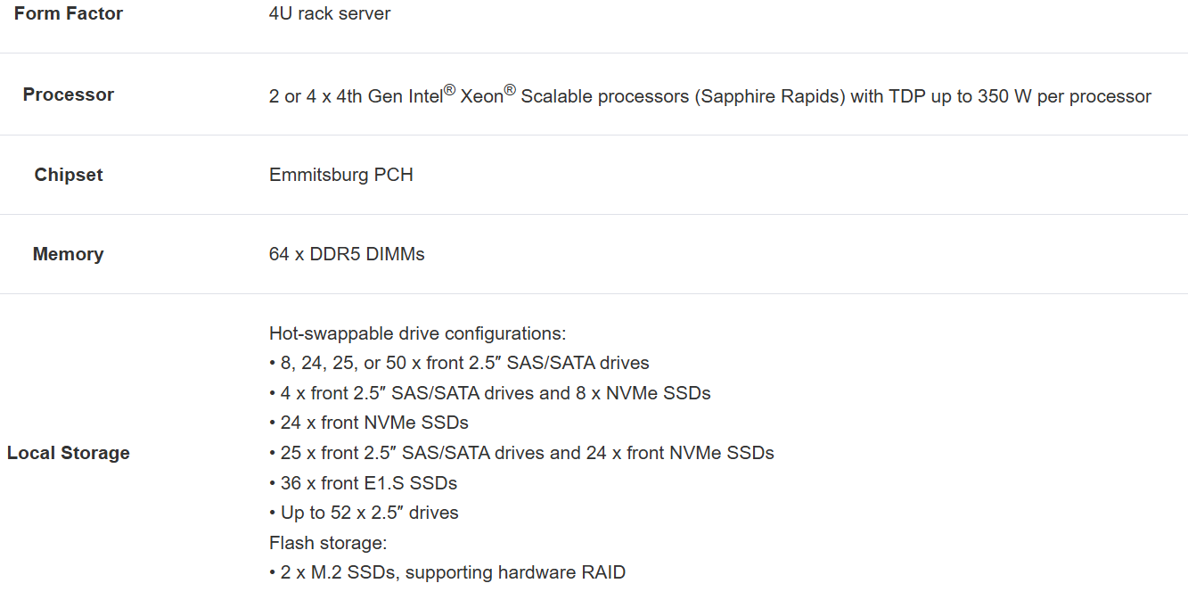Click the 4 x front SAS/SATA and 8 NVMe line
The width and height of the screenshot is (1188, 608).
[490, 393]
